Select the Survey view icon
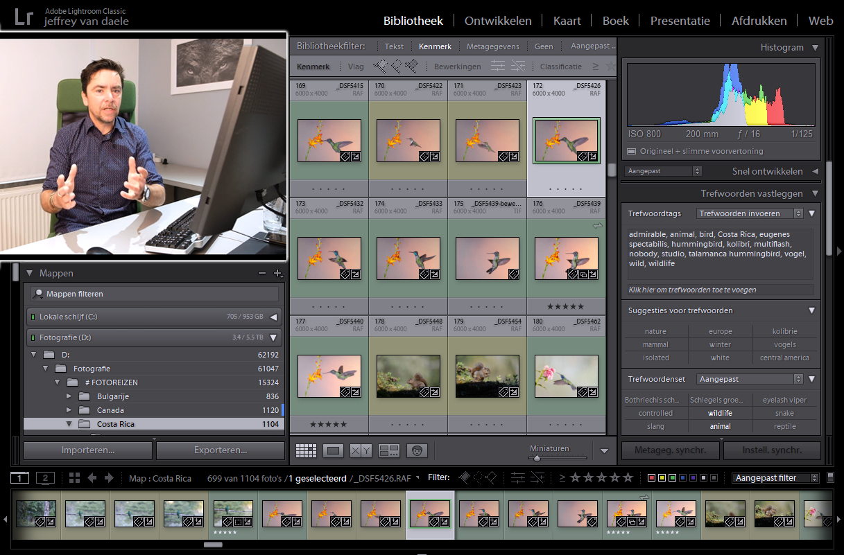 pos(388,450)
